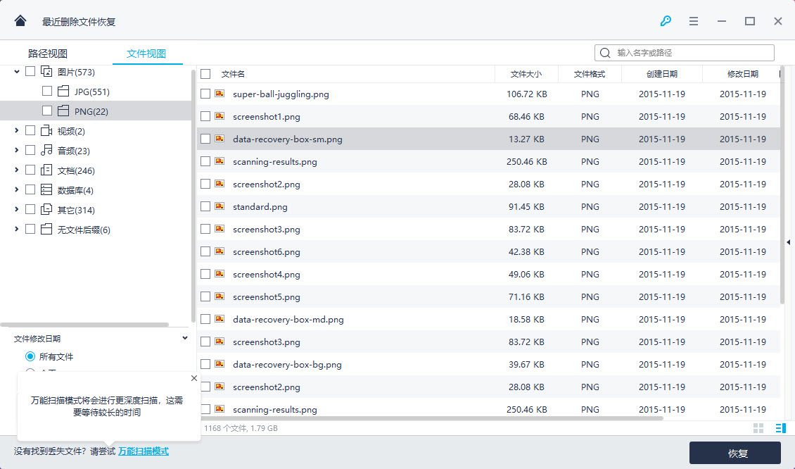Click the search magnifier icon

[x=606, y=53]
